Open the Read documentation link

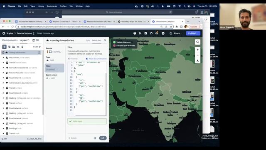tap(96, 59)
